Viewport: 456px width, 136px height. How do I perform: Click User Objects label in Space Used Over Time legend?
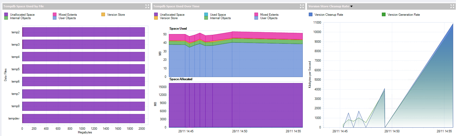pyautogui.click(x=269, y=18)
